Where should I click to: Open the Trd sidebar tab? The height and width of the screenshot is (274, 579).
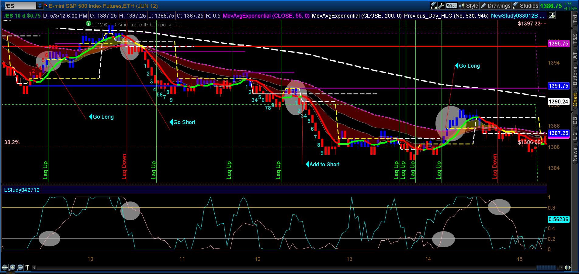575,19
